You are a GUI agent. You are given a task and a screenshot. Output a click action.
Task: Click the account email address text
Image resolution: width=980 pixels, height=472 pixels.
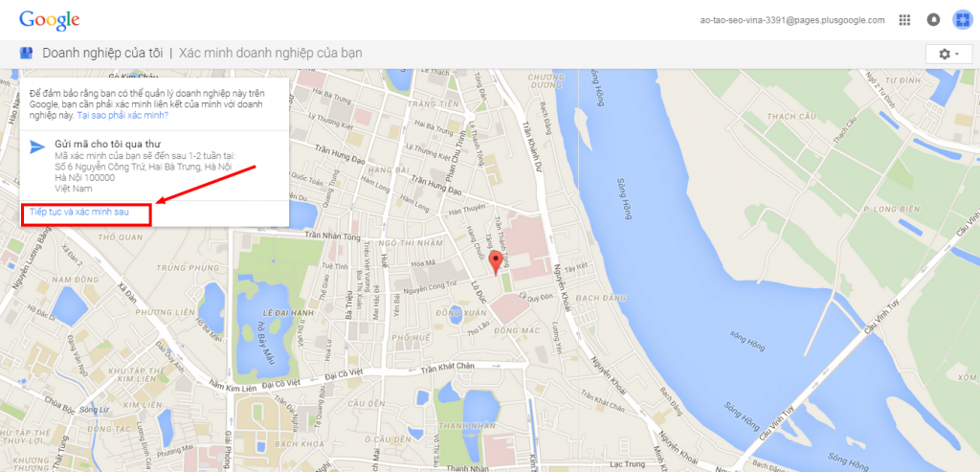[792, 20]
